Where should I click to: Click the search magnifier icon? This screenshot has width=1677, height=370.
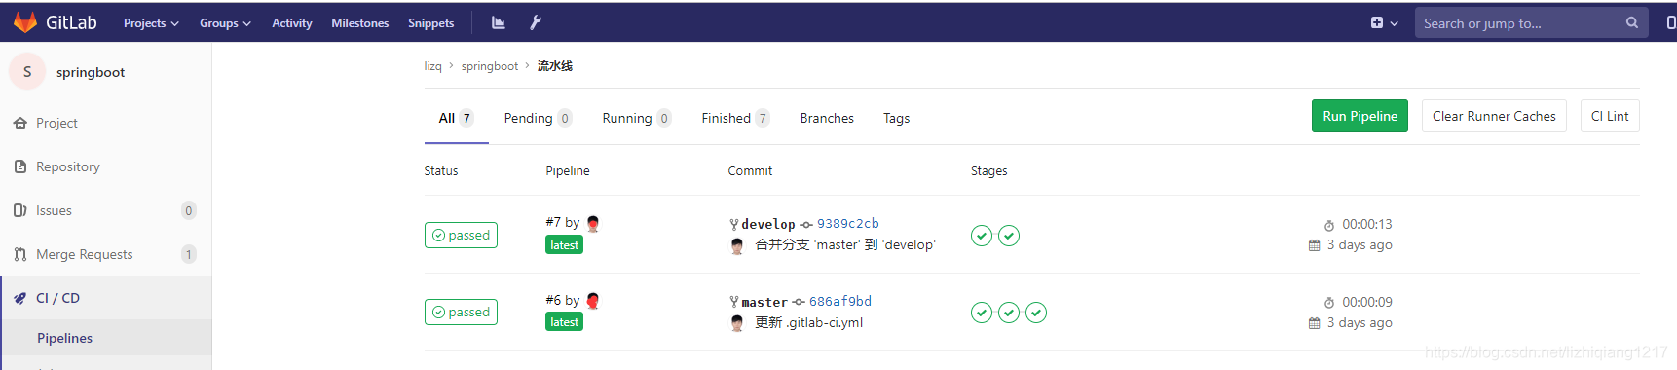[1632, 22]
